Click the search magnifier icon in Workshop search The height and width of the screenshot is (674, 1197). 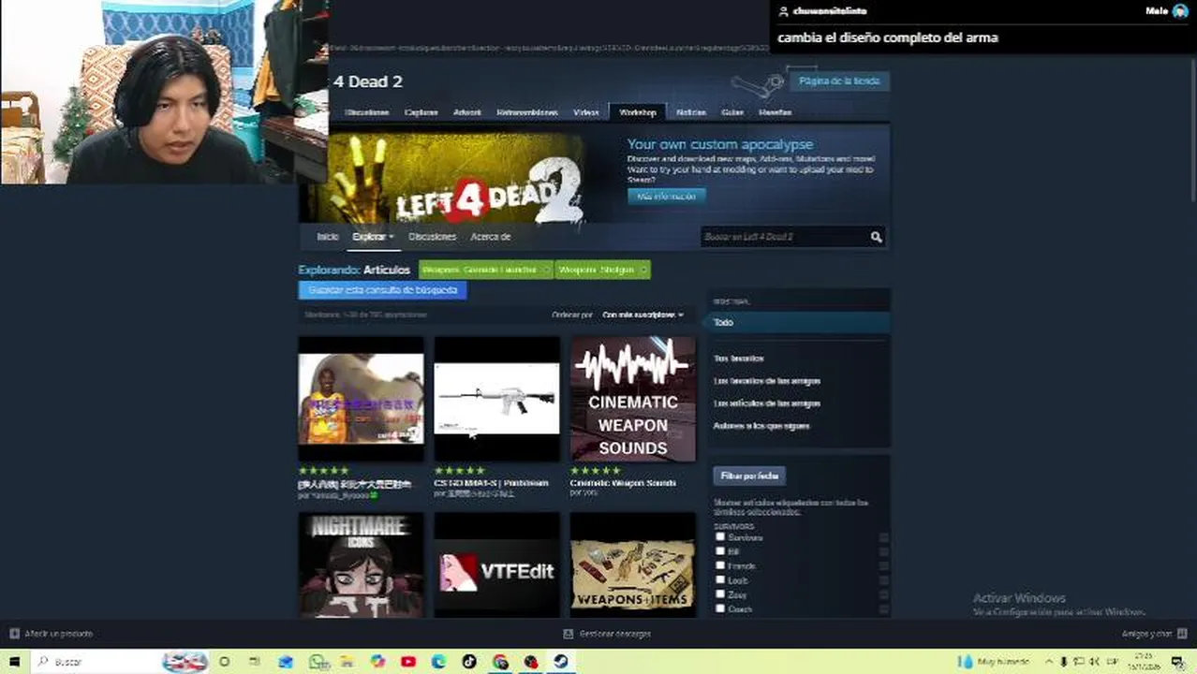pos(876,237)
